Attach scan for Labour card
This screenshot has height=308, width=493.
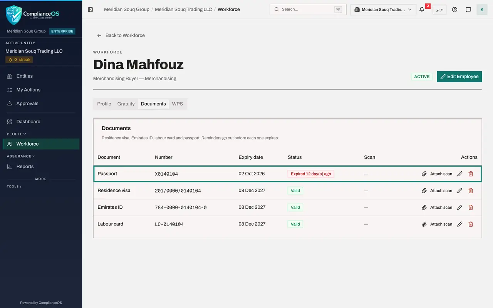pos(437,224)
